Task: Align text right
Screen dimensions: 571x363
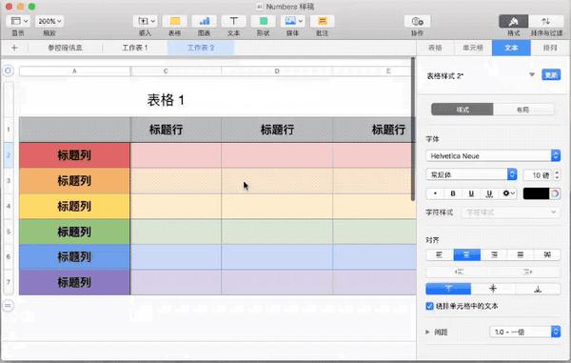Action: [x=494, y=254]
